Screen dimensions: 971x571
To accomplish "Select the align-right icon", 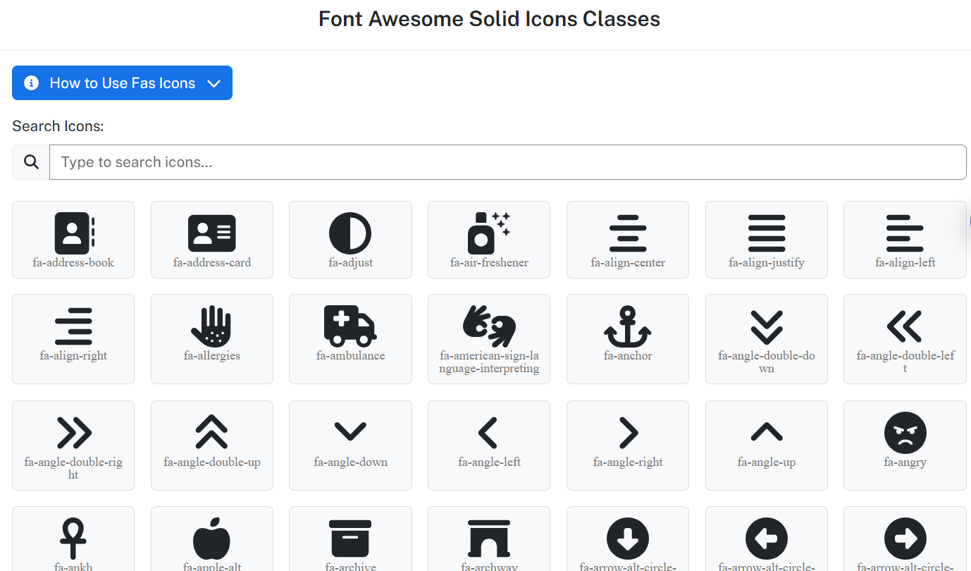I will [x=73, y=326].
